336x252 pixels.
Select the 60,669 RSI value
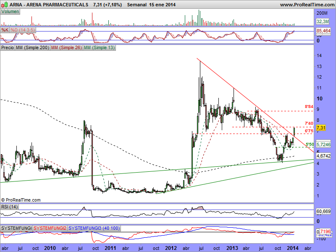(x=323, y=212)
